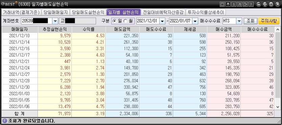Viewport: 282px width, 125px height.
Task: Switch to 당일매매일지 tab
Action: click(56, 12)
